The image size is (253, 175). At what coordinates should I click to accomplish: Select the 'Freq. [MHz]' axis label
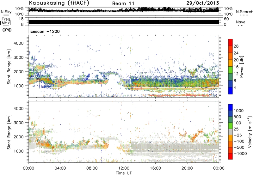[6, 21]
